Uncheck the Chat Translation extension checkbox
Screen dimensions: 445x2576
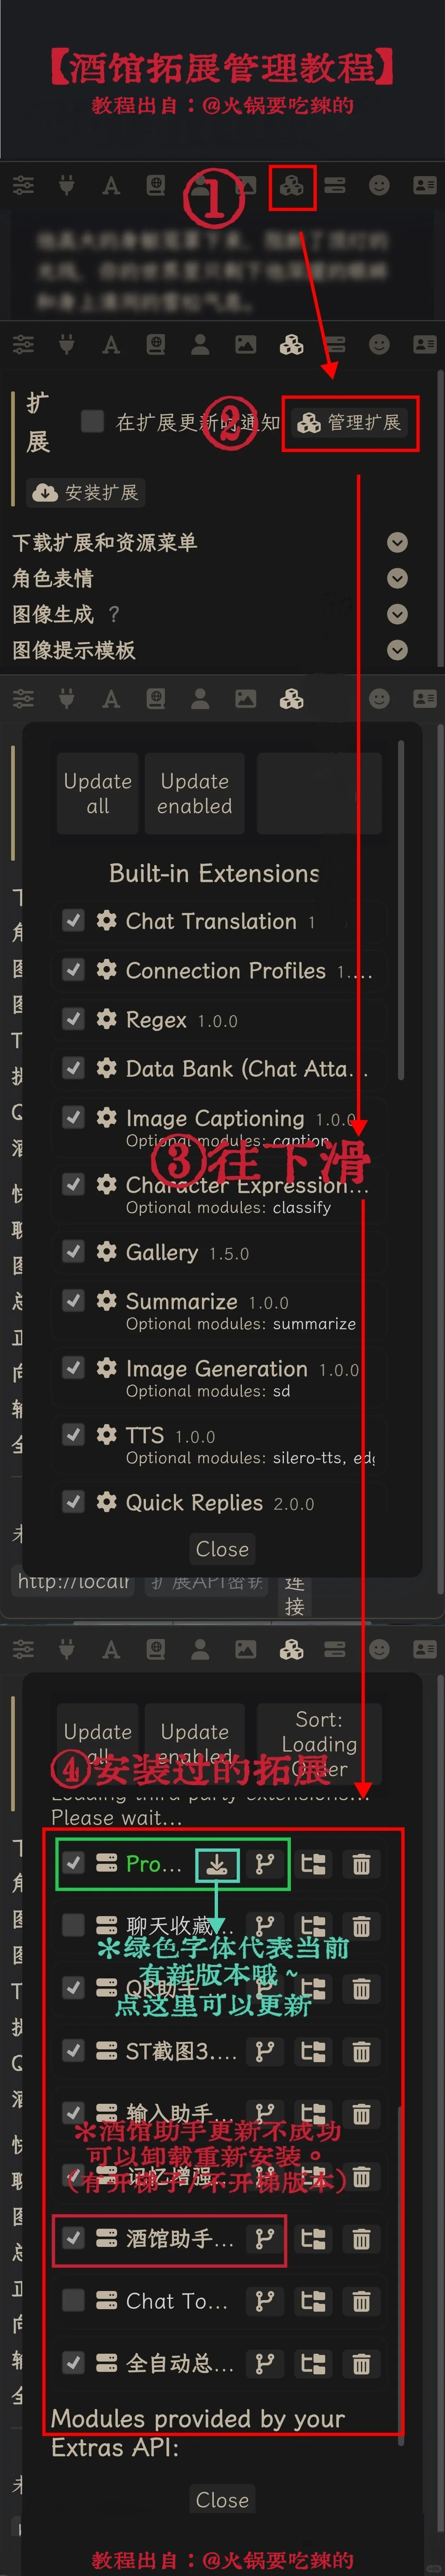point(73,920)
